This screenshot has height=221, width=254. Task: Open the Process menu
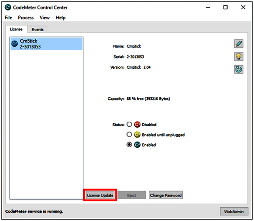coord(26,18)
